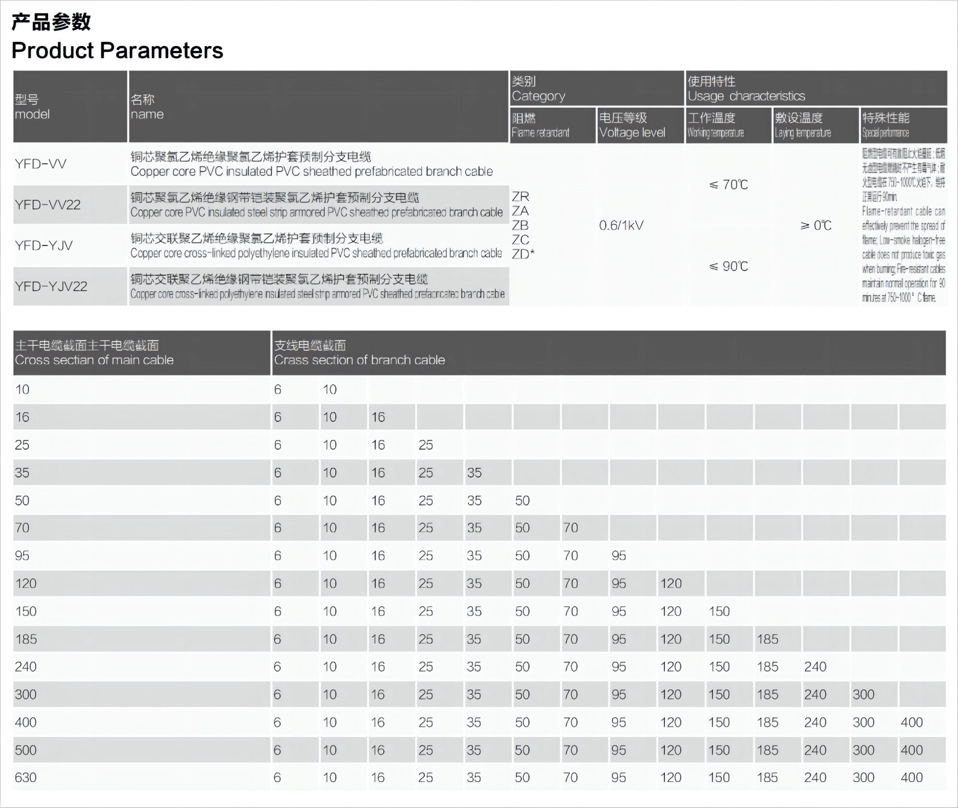Click branch value '185' in main cable 185 row
The width and height of the screenshot is (958, 808).
767,639
